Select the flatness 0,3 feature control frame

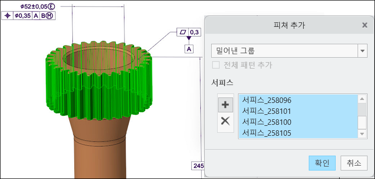tap(189, 32)
